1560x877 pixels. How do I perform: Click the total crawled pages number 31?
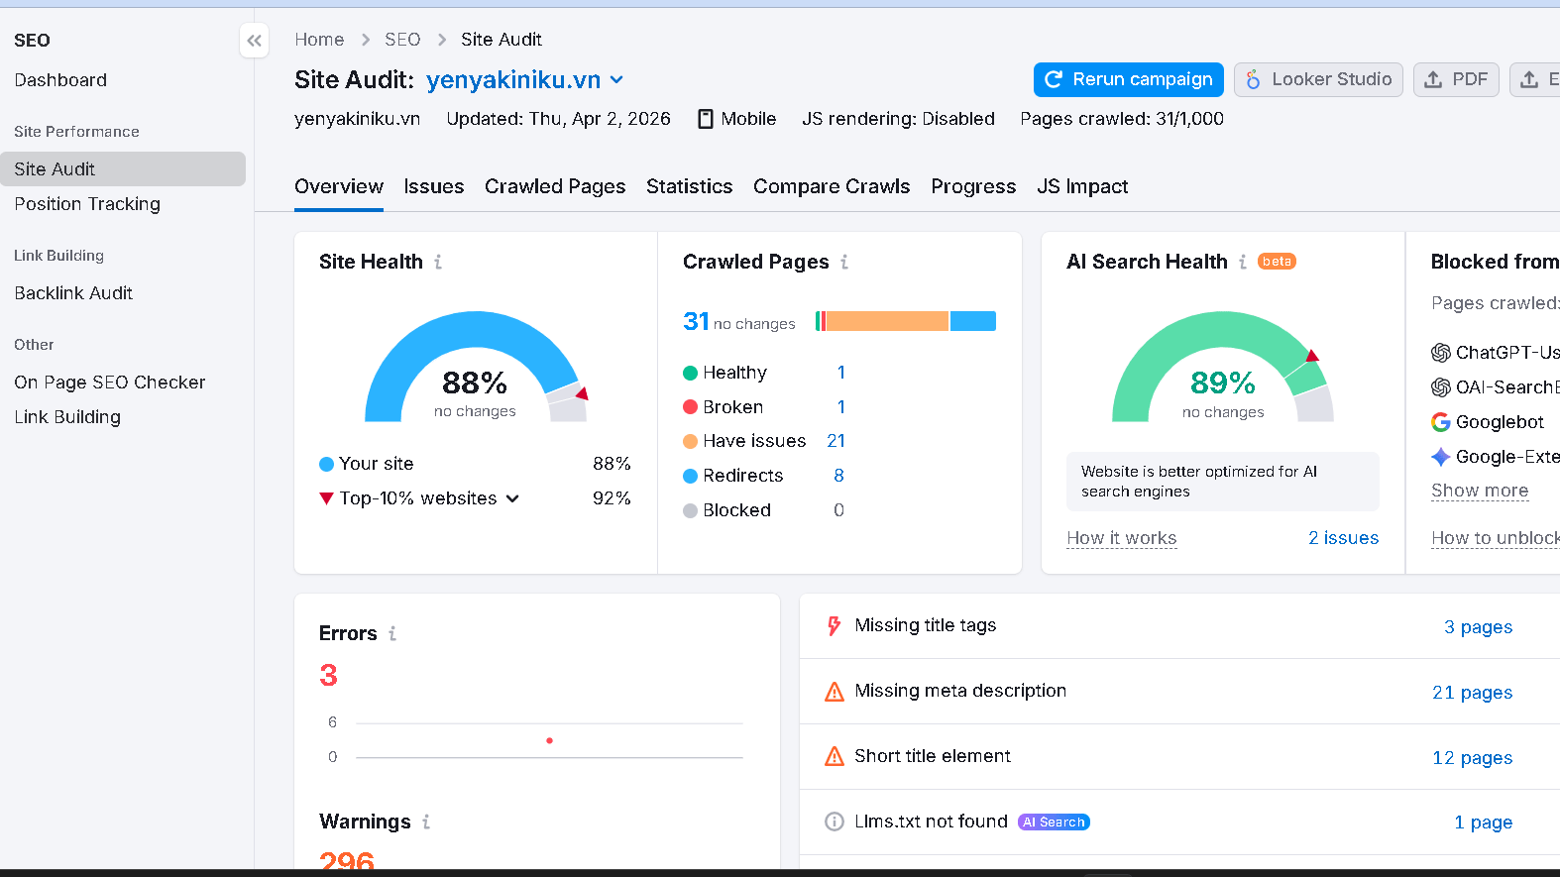[x=696, y=322]
